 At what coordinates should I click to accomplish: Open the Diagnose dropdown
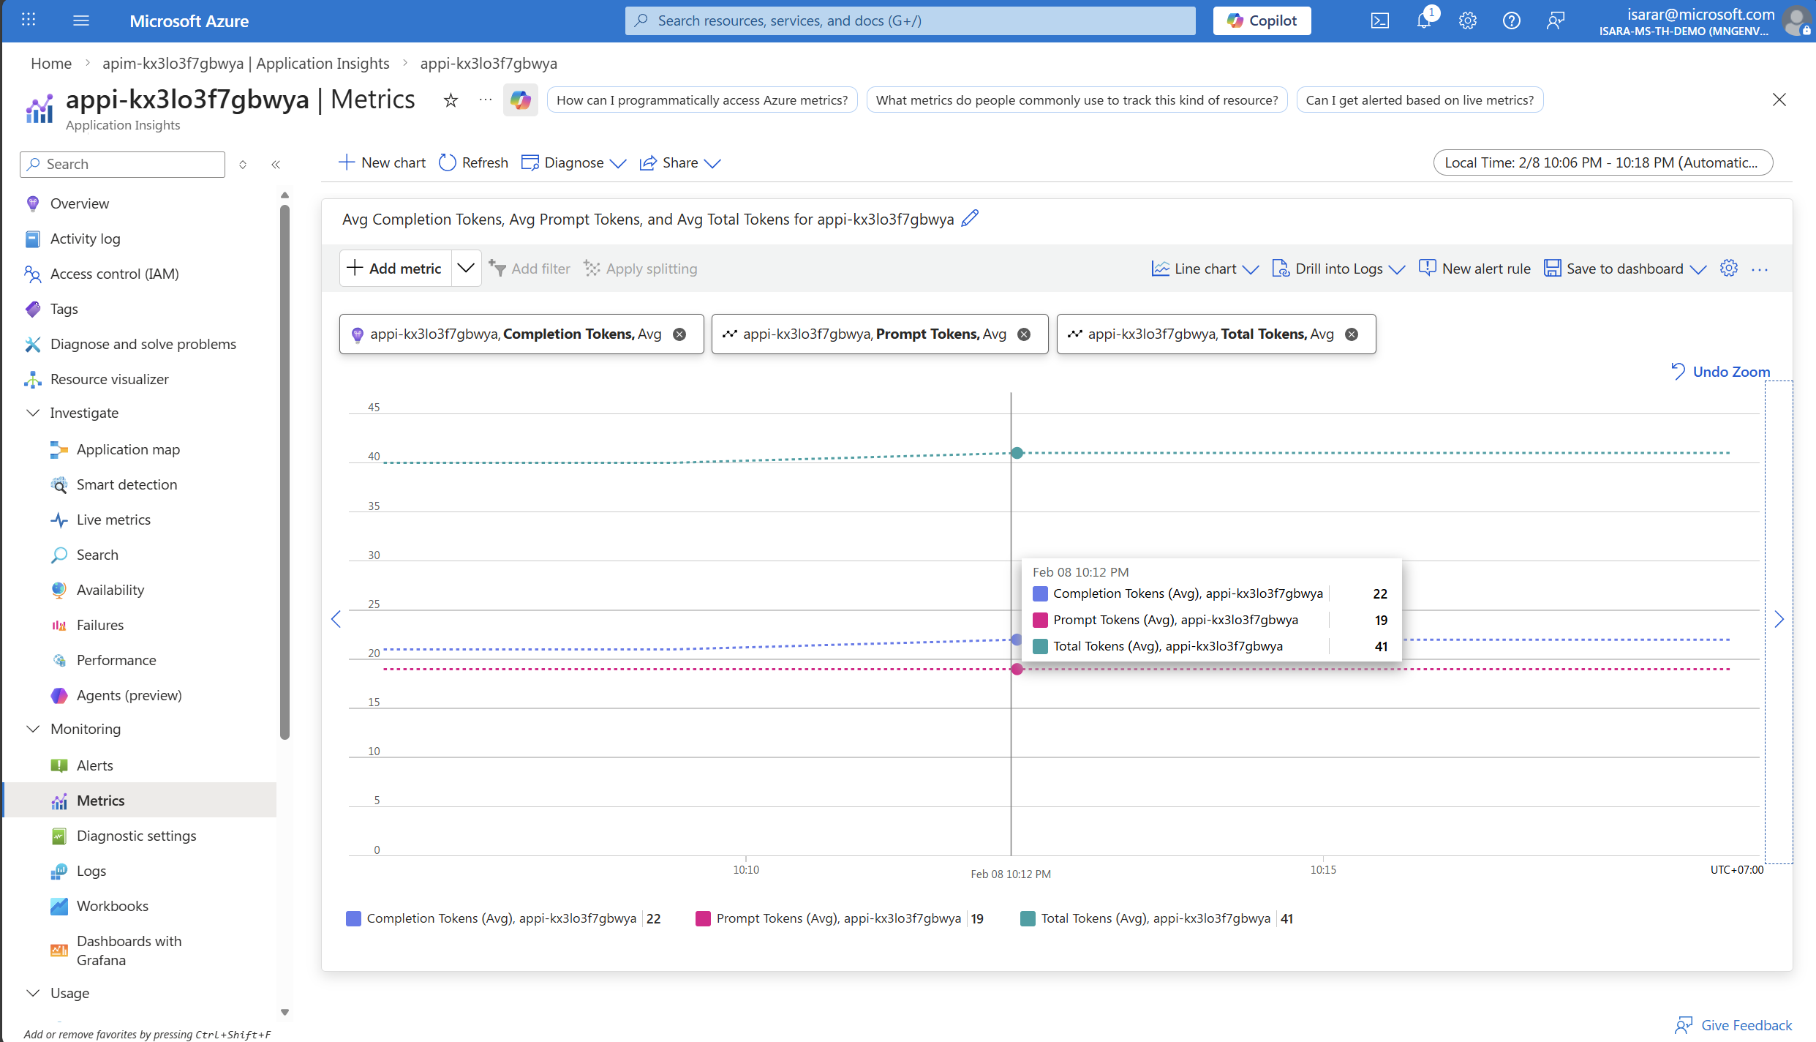[573, 162]
